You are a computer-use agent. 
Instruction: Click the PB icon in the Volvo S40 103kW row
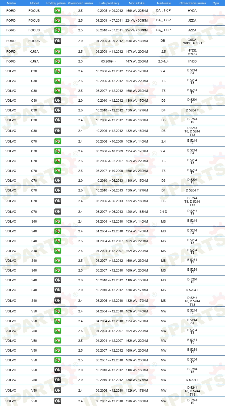coord(58,221)
